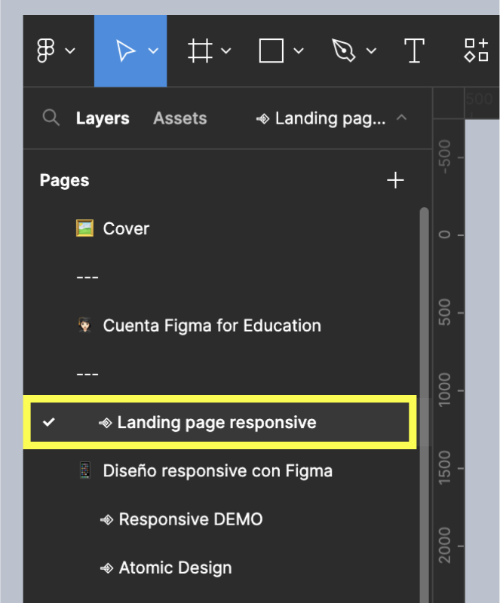Image resolution: width=500 pixels, height=603 pixels.
Task: Select the Frame tool
Action: click(199, 51)
